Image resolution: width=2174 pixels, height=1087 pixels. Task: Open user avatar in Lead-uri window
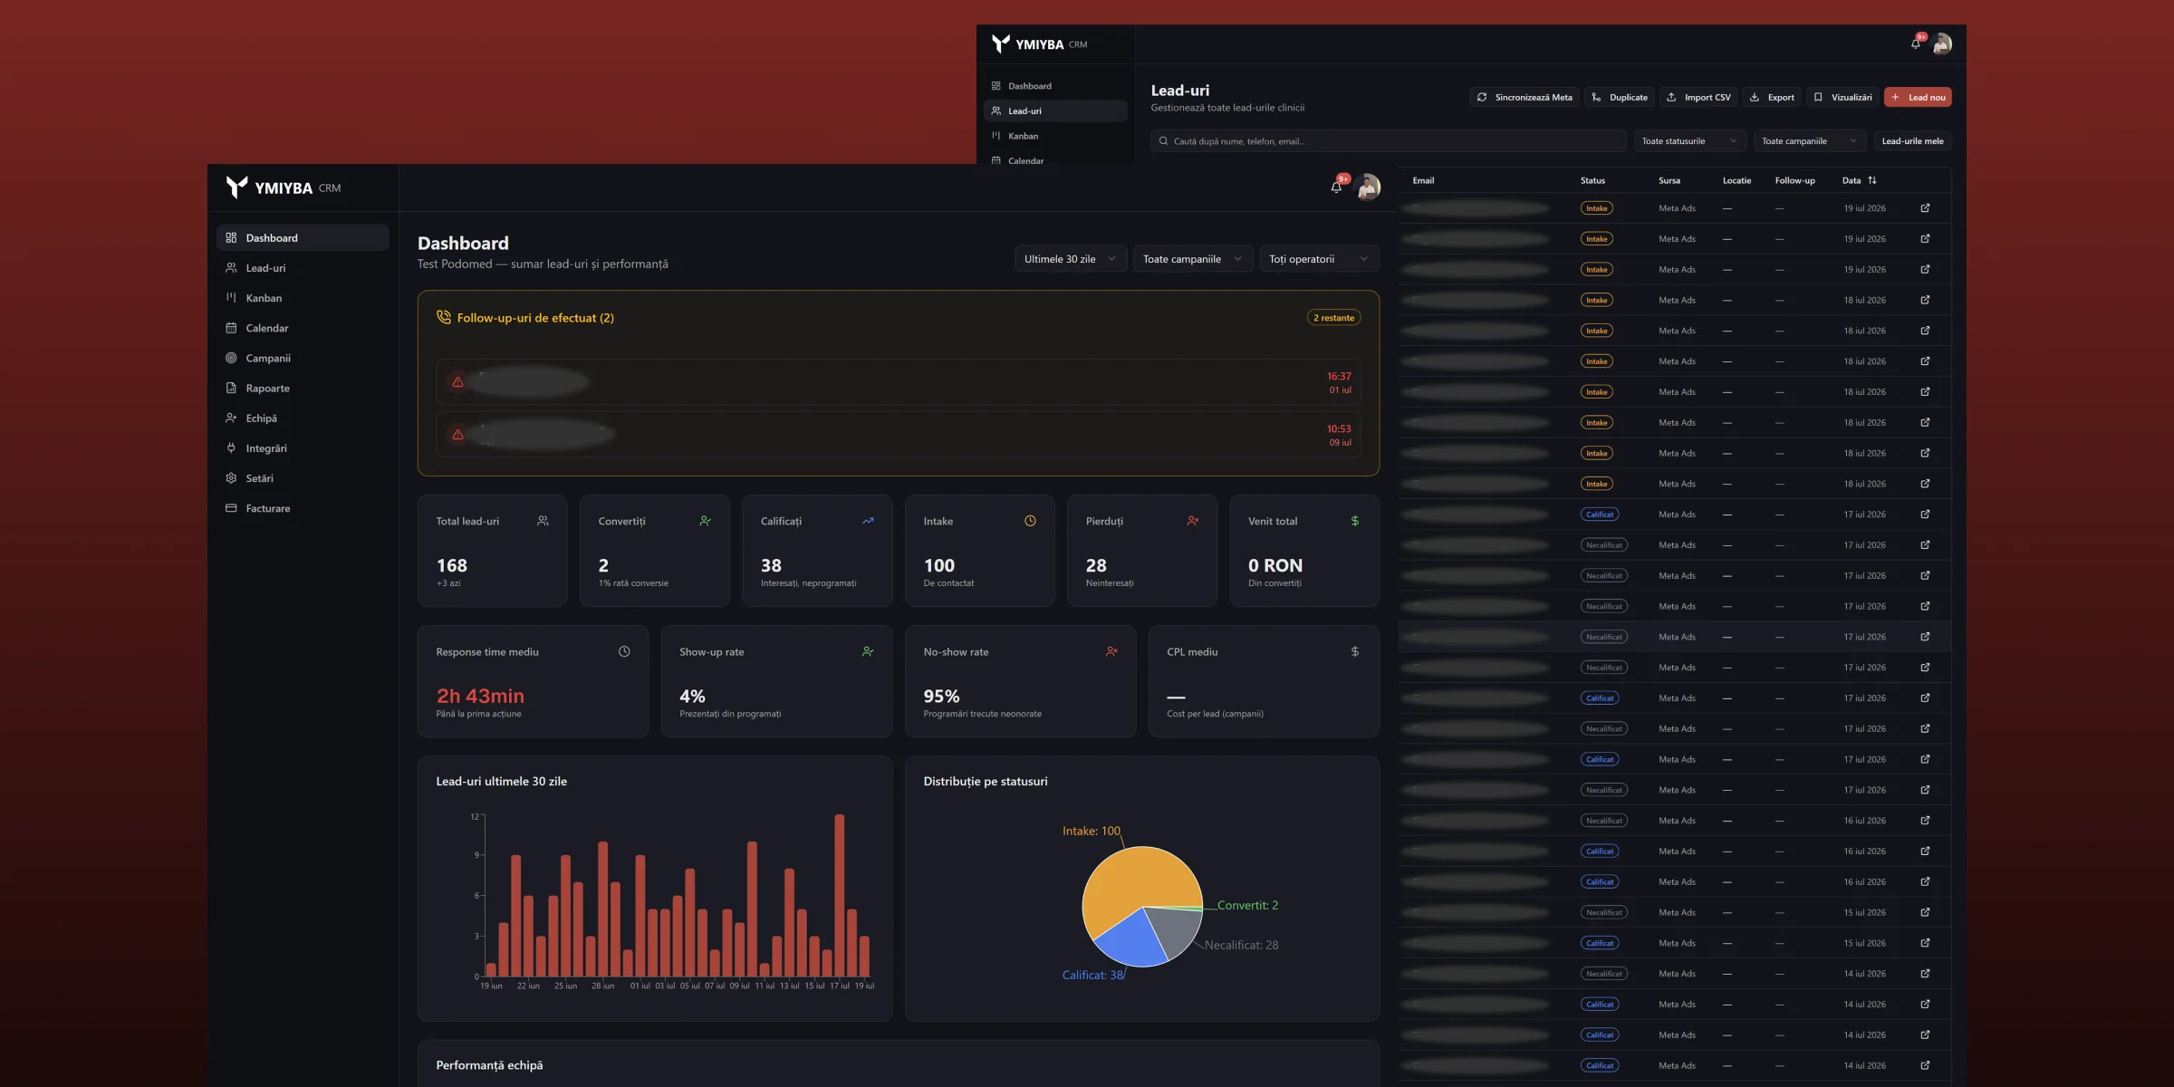(1941, 43)
